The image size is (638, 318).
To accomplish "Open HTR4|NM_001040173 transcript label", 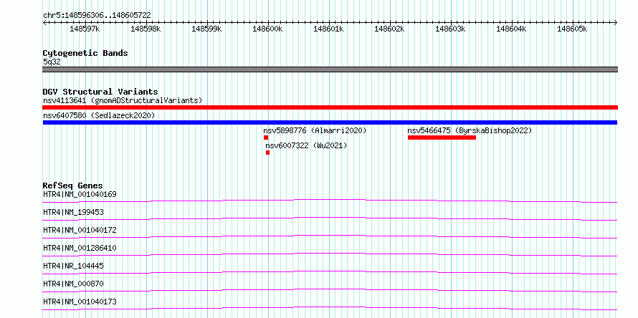I will pyautogui.click(x=80, y=302).
